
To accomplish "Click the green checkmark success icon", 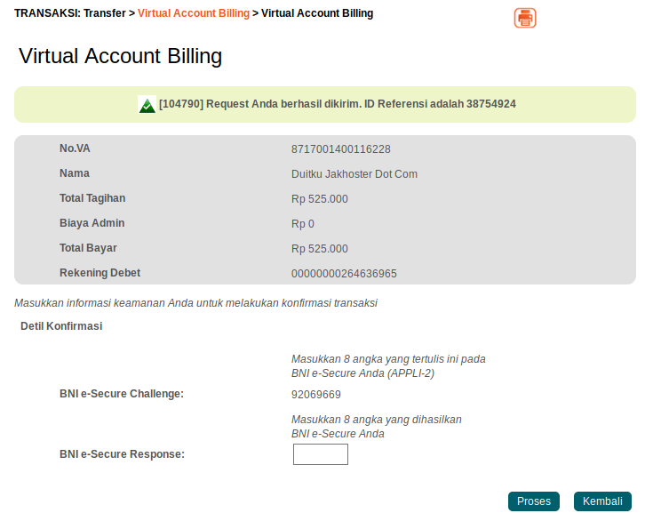I will tap(147, 105).
